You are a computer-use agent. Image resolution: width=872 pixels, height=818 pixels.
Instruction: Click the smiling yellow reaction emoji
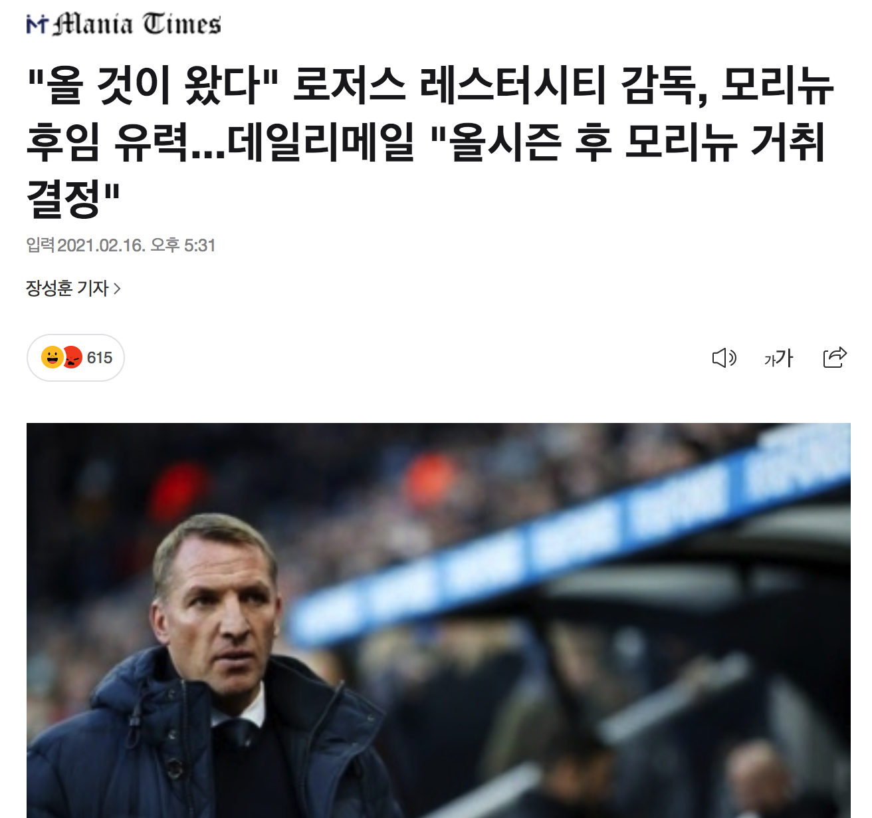(x=52, y=357)
